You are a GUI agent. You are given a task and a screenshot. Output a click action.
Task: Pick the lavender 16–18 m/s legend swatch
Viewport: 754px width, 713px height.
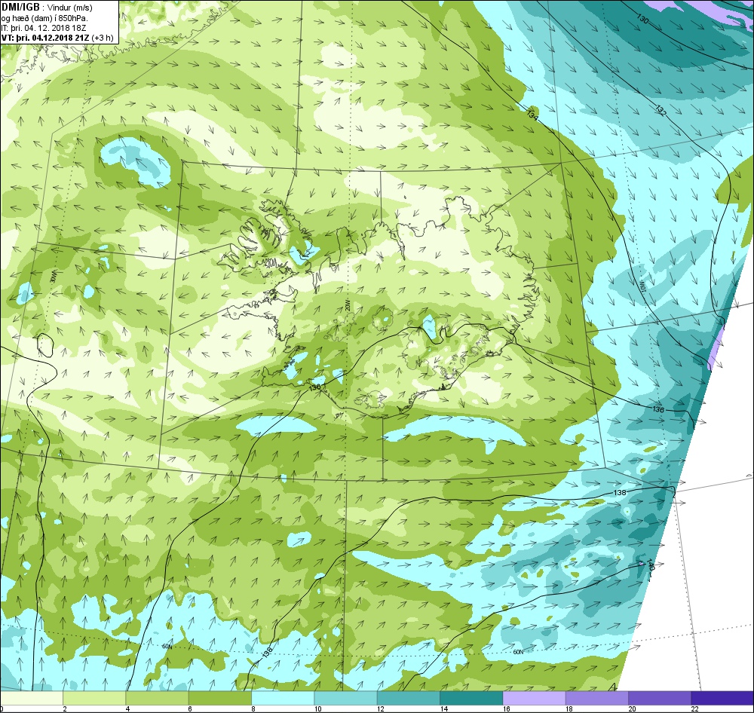tap(534, 697)
